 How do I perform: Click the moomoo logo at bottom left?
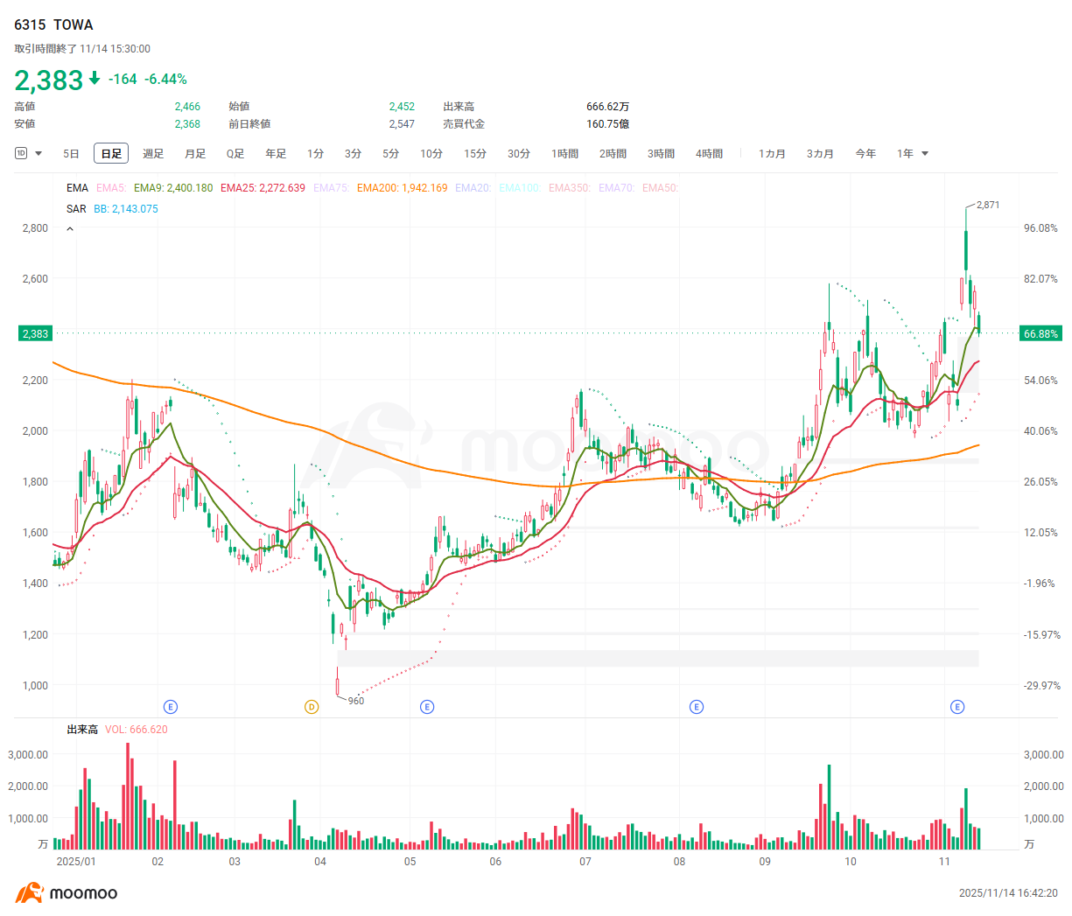pyautogui.click(x=67, y=893)
